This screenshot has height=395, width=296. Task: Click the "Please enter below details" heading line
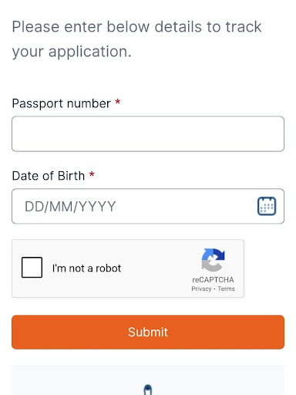[136, 27]
